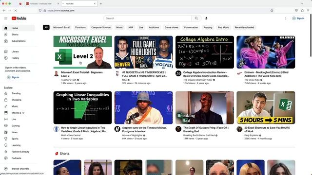Click the Sign in button in header
Viewport: 312px width, 175px height.
click(298, 18)
